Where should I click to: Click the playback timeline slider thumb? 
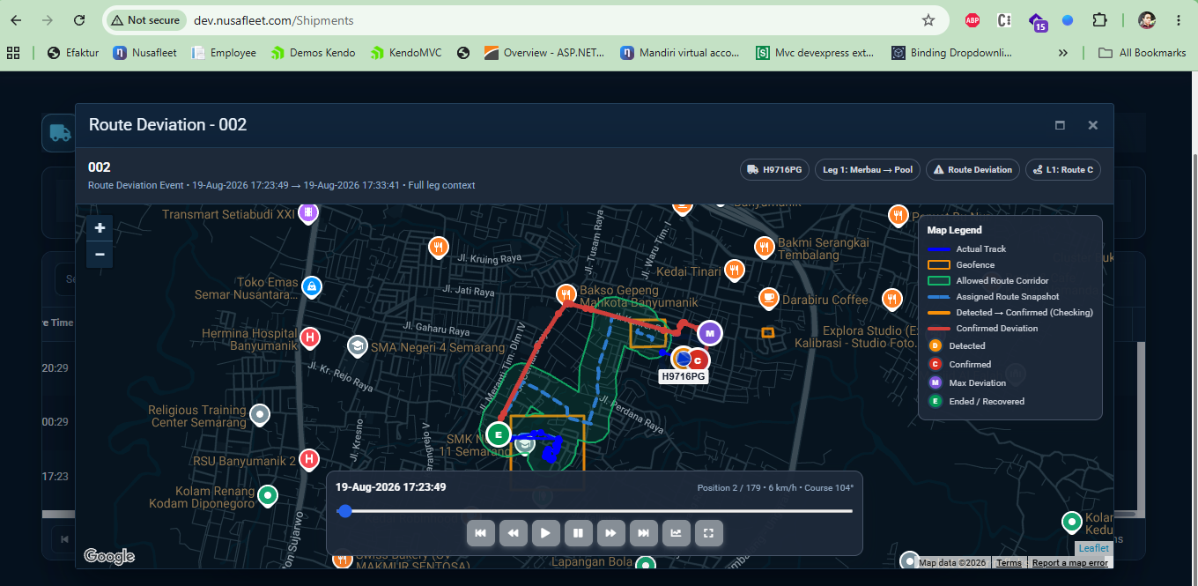pyautogui.click(x=345, y=511)
